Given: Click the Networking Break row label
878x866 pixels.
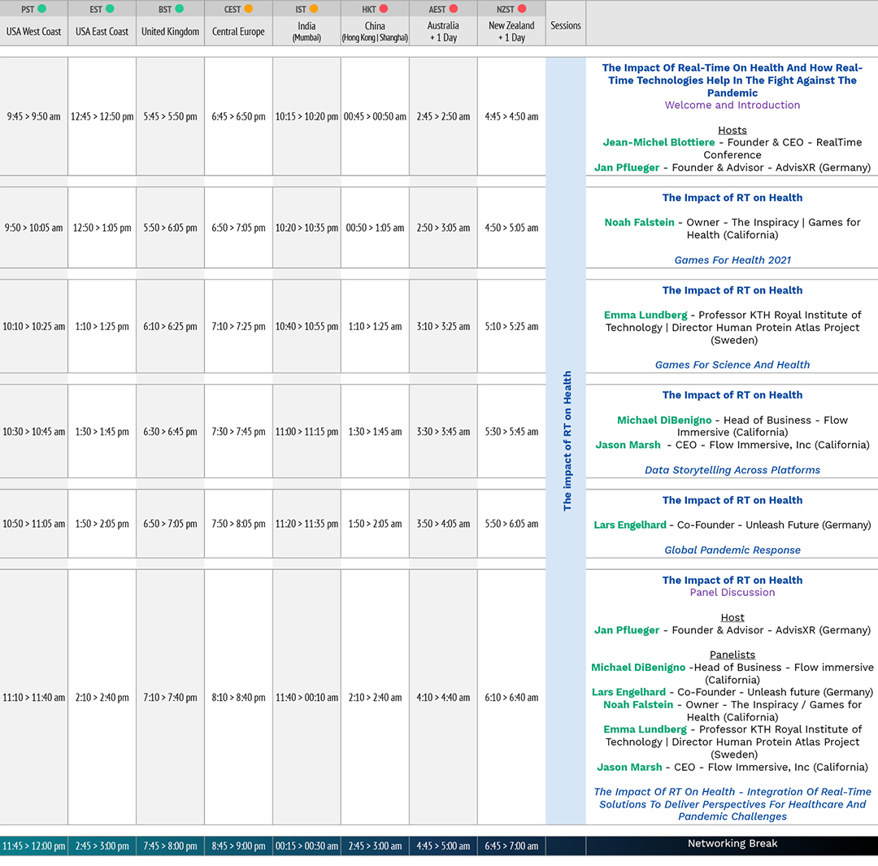Looking at the screenshot, I should click(732, 843).
